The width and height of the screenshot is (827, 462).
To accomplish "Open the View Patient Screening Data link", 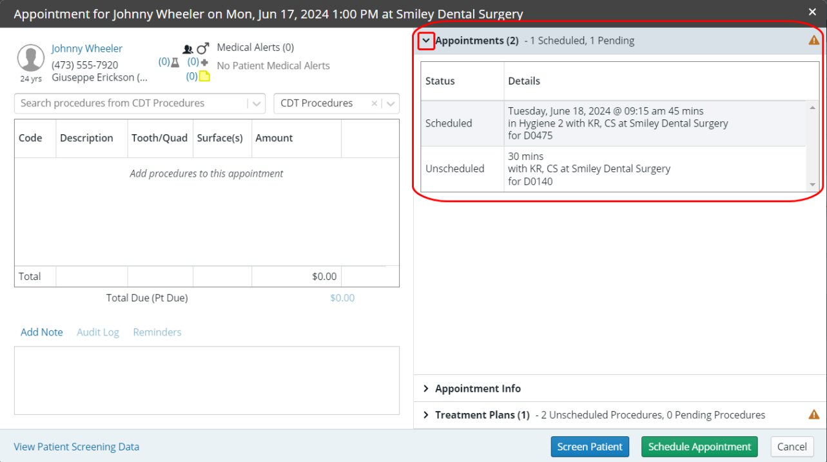I will click(x=77, y=447).
